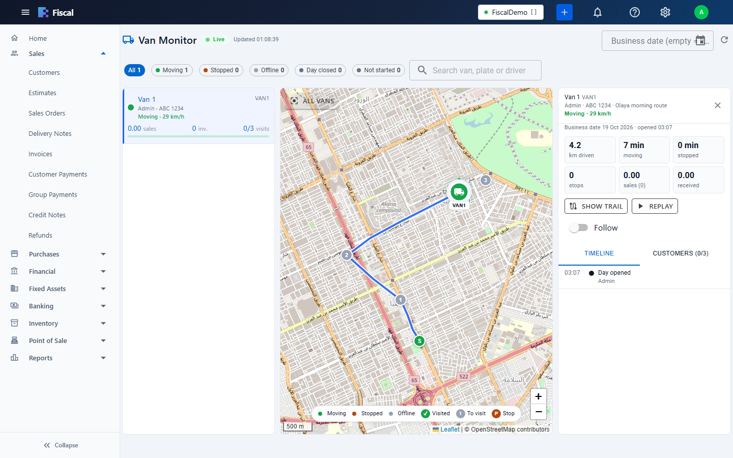This screenshot has height=458, width=733.
Task: Filter vans by Offline status
Action: tap(269, 70)
